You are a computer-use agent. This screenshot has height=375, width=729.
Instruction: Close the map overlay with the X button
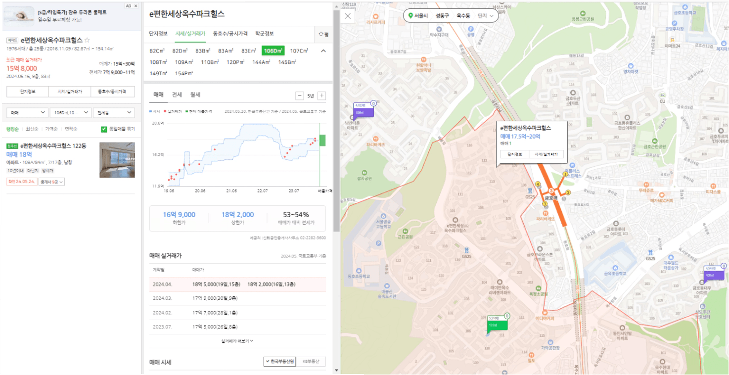[348, 16]
